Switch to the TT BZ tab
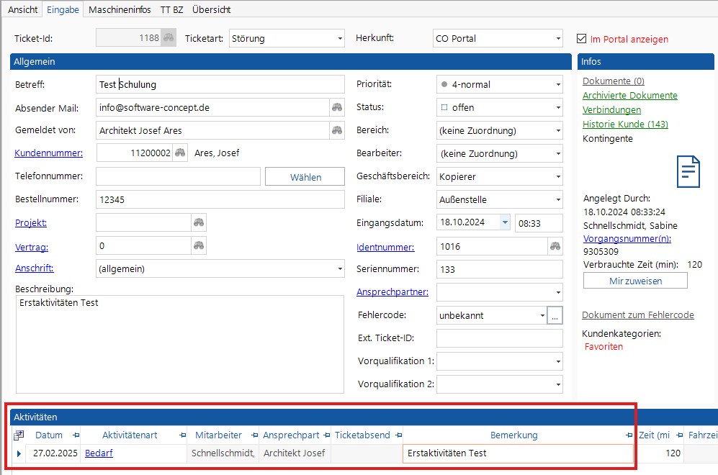Screen dimensions: 718x475 pyautogui.click(x=171, y=9)
